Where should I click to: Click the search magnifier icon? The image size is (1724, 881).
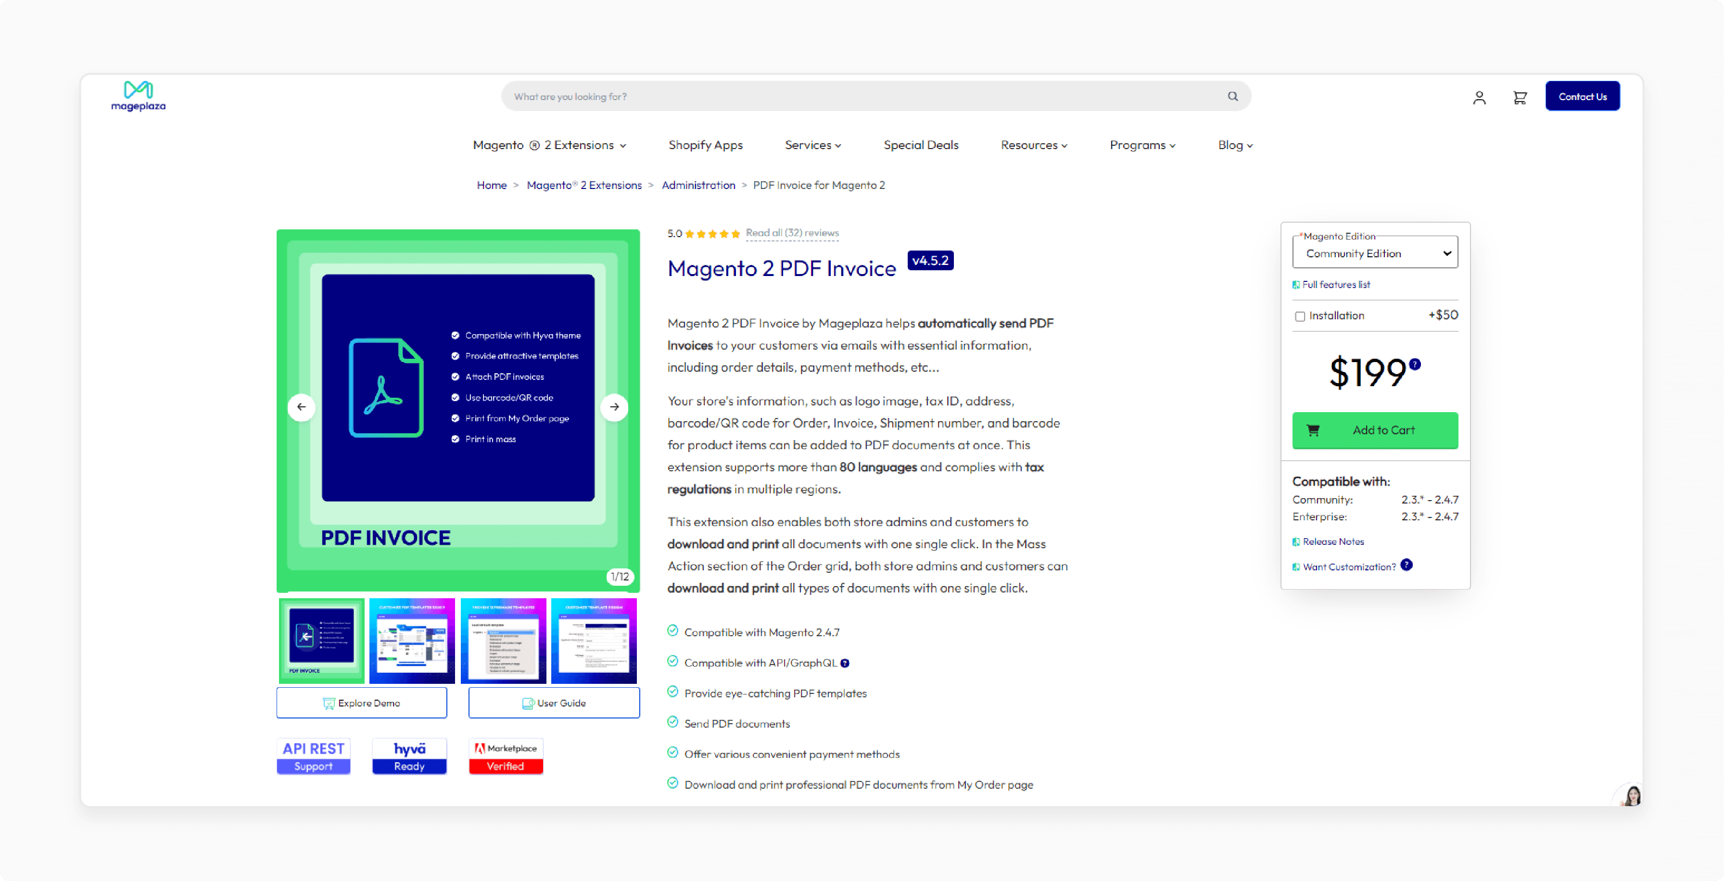click(1233, 96)
